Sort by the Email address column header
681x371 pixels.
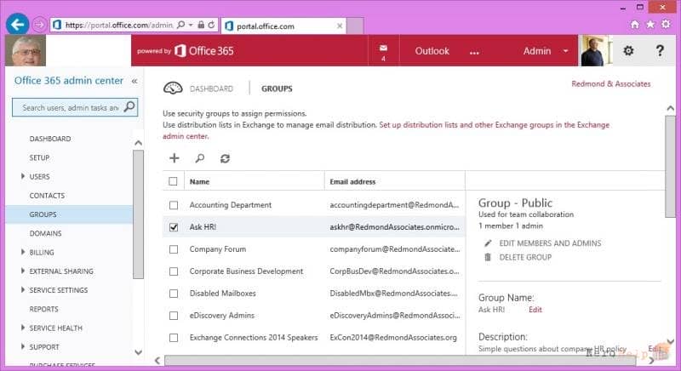coord(352,181)
